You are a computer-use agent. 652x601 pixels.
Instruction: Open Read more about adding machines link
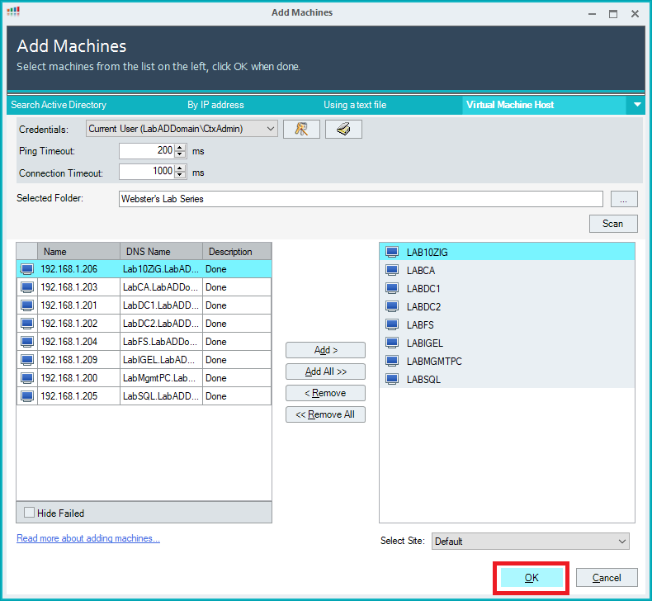point(88,538)
